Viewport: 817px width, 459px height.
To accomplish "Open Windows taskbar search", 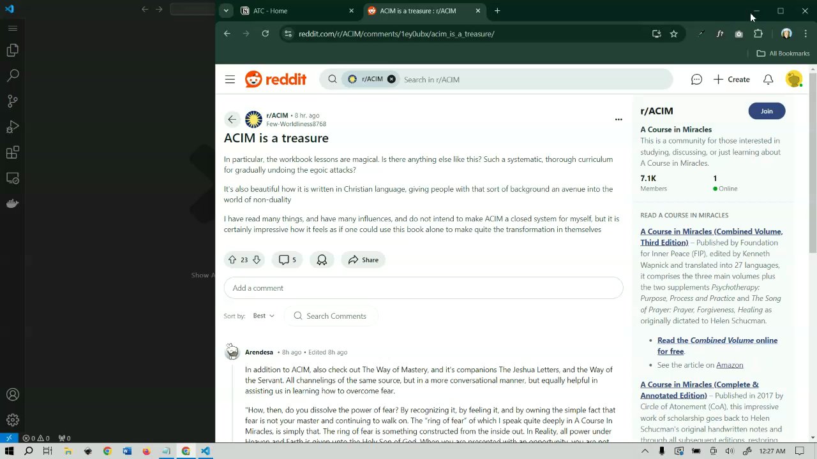I will point(29,451).
